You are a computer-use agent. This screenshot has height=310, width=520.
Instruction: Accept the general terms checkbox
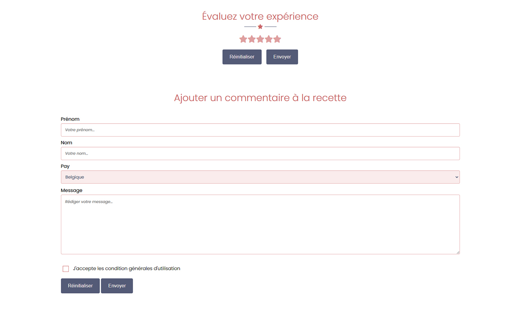click(x=66, y=269)
